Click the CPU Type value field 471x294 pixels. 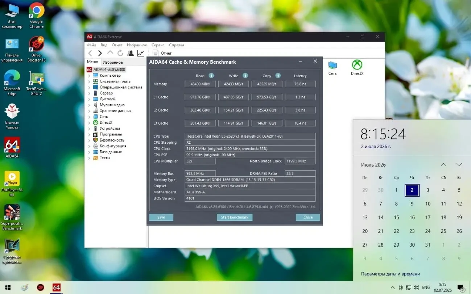[x=250, y=136]
